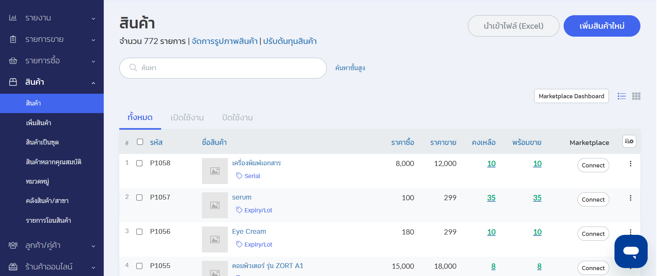Open three-dot menu for product P1058
The height and width of the screenshot is (276, 657).
[630, 164]
